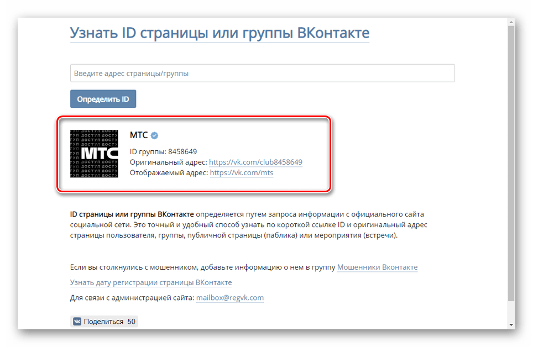The height and width of the screenshot is (347, 533).
Task: Click the Определить ID button
Action: point(103,99)
